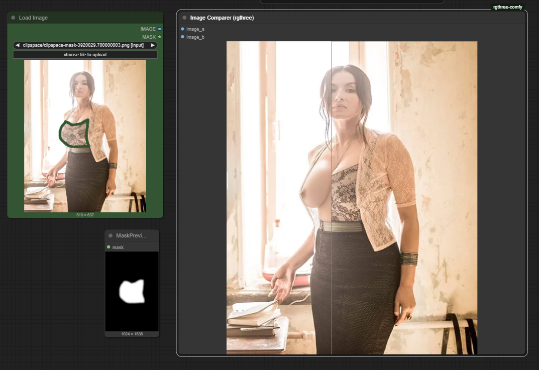Collapse the Load Image node via its dot
This screenshot has height=370, width=539.
[x=13, y=18]
